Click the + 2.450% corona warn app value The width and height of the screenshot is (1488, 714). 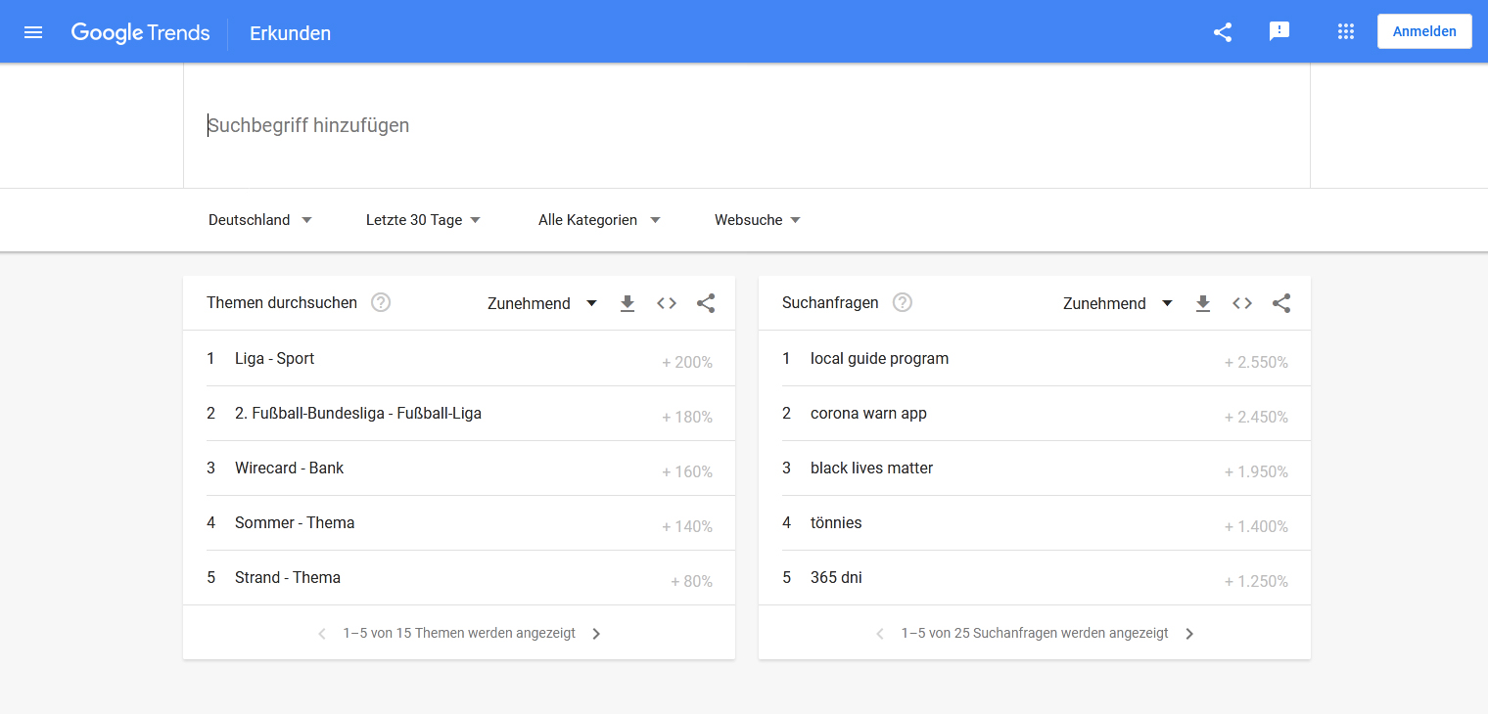pos(1256,418)
